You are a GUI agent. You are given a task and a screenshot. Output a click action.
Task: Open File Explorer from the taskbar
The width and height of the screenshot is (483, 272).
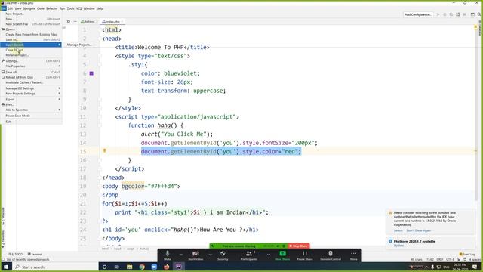tap(129, 267)
